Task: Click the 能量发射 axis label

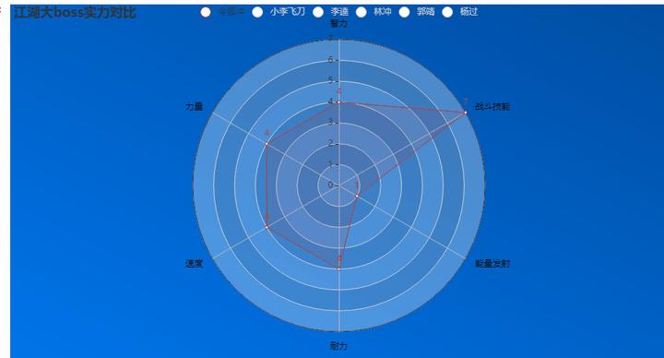Action: [x=492, y=264]
